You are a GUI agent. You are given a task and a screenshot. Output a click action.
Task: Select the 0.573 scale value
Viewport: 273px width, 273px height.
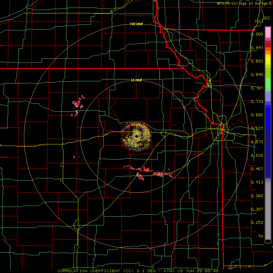pyautogui.click(x=257, y=142)
